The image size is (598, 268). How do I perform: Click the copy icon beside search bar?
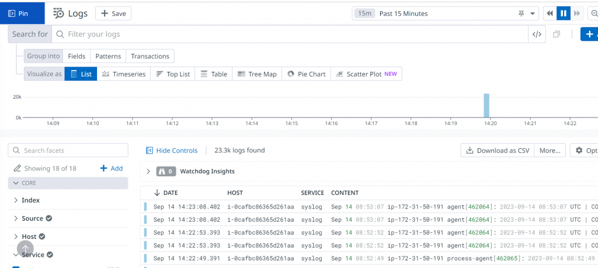coord(557,34)
